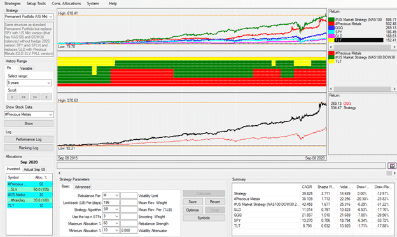Click the single left scroll arrow button
The height and width of the screenshot is (237, 397).
[12, 97]
